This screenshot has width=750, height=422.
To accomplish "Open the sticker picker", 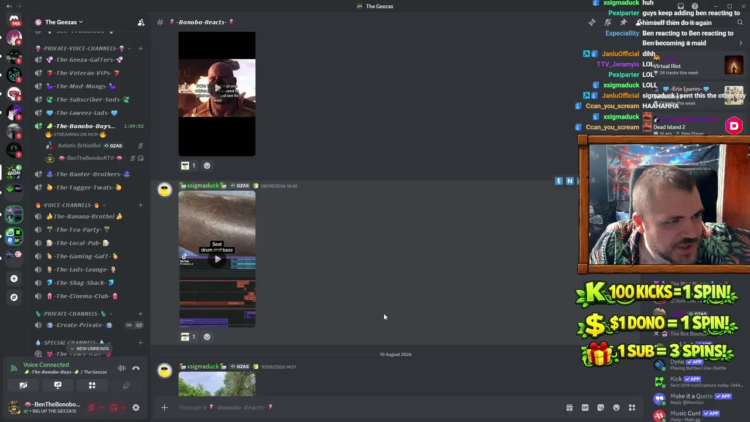I will tap(601, 408).
